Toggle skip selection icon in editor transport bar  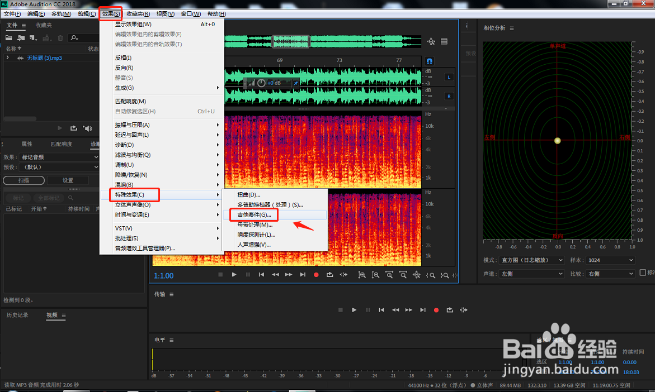pyautogui.click(x=343, y=275)
